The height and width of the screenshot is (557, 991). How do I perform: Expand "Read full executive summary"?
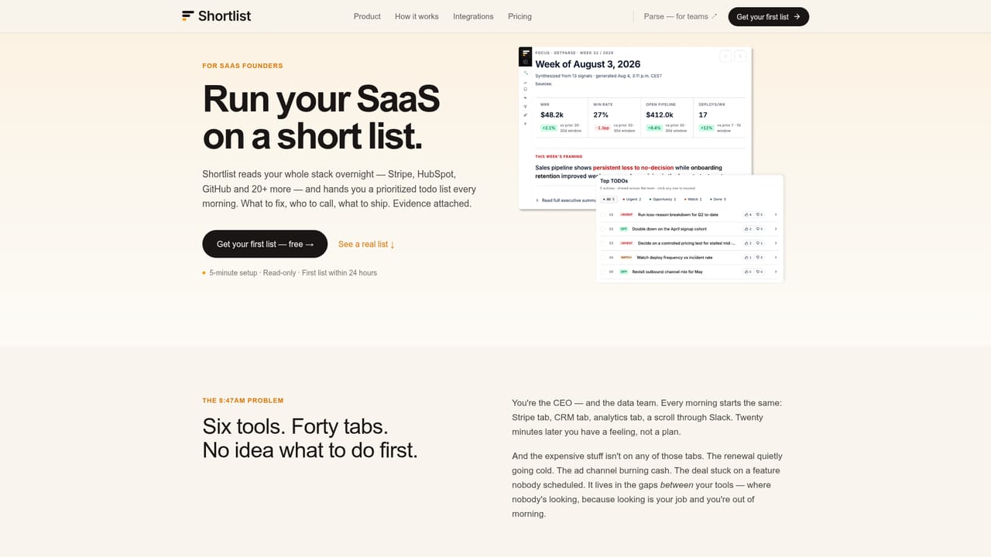tap(566, 200)
